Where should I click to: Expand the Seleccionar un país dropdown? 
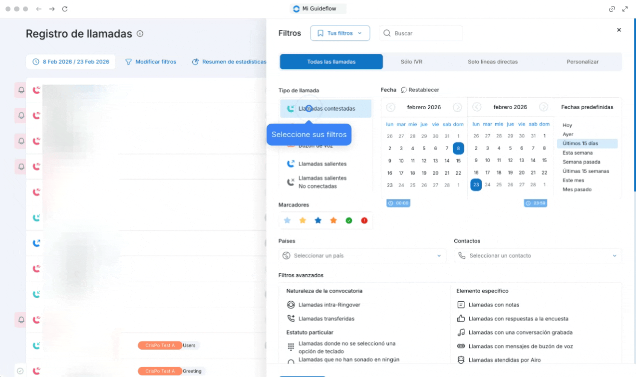click(362, 256)
